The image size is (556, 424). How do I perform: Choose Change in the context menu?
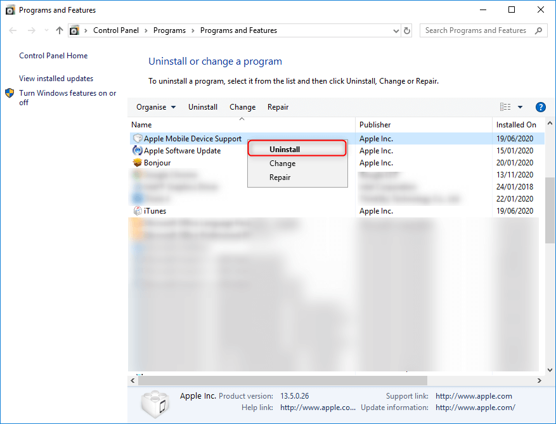282,164
